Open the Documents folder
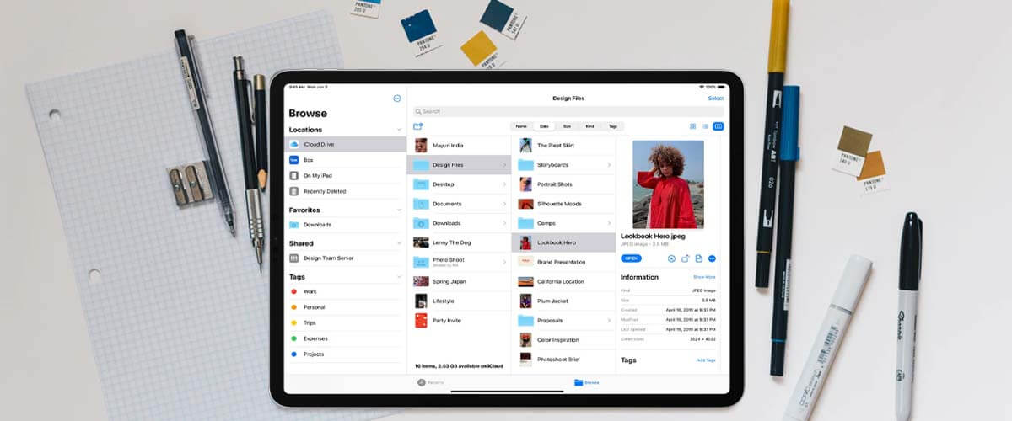The image size is (1012, 421). tap(459, 204)
